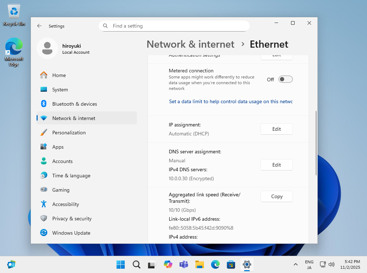Copy the network properties
This screenshot has height=273, width=367.
tap(276, 196)
